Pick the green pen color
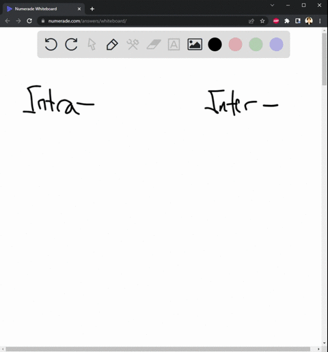Viewport: 328px width, 352px height. [256, 44]
